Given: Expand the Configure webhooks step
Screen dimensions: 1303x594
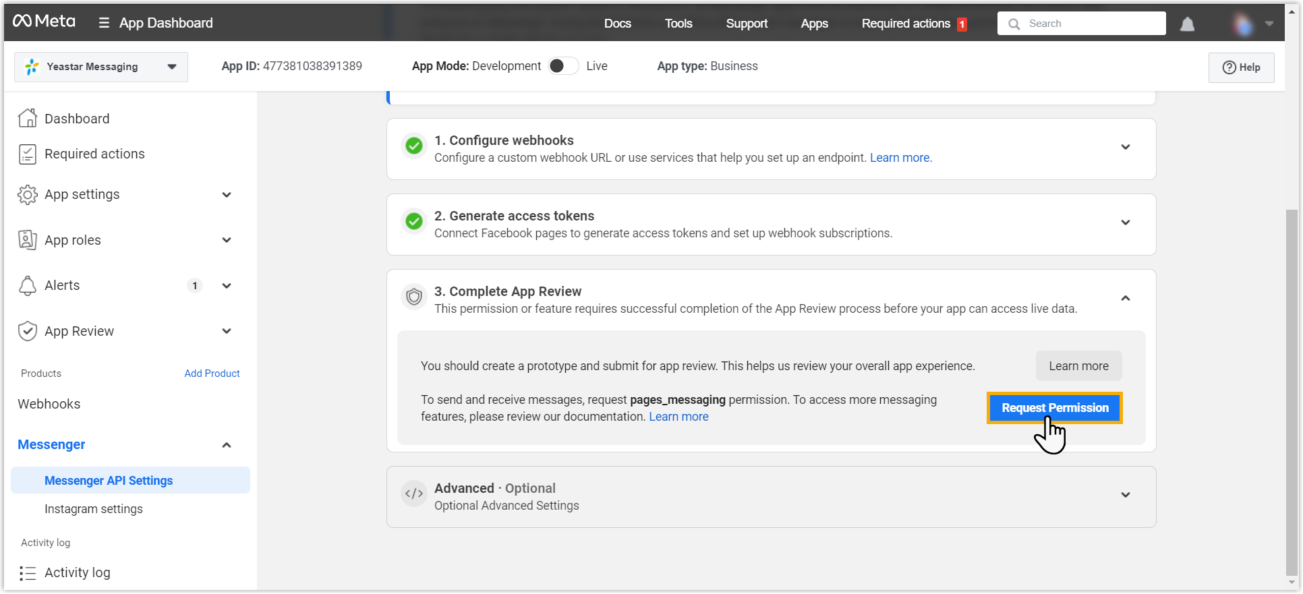Looking at the screenshot, I should (x=1126, y=147).
